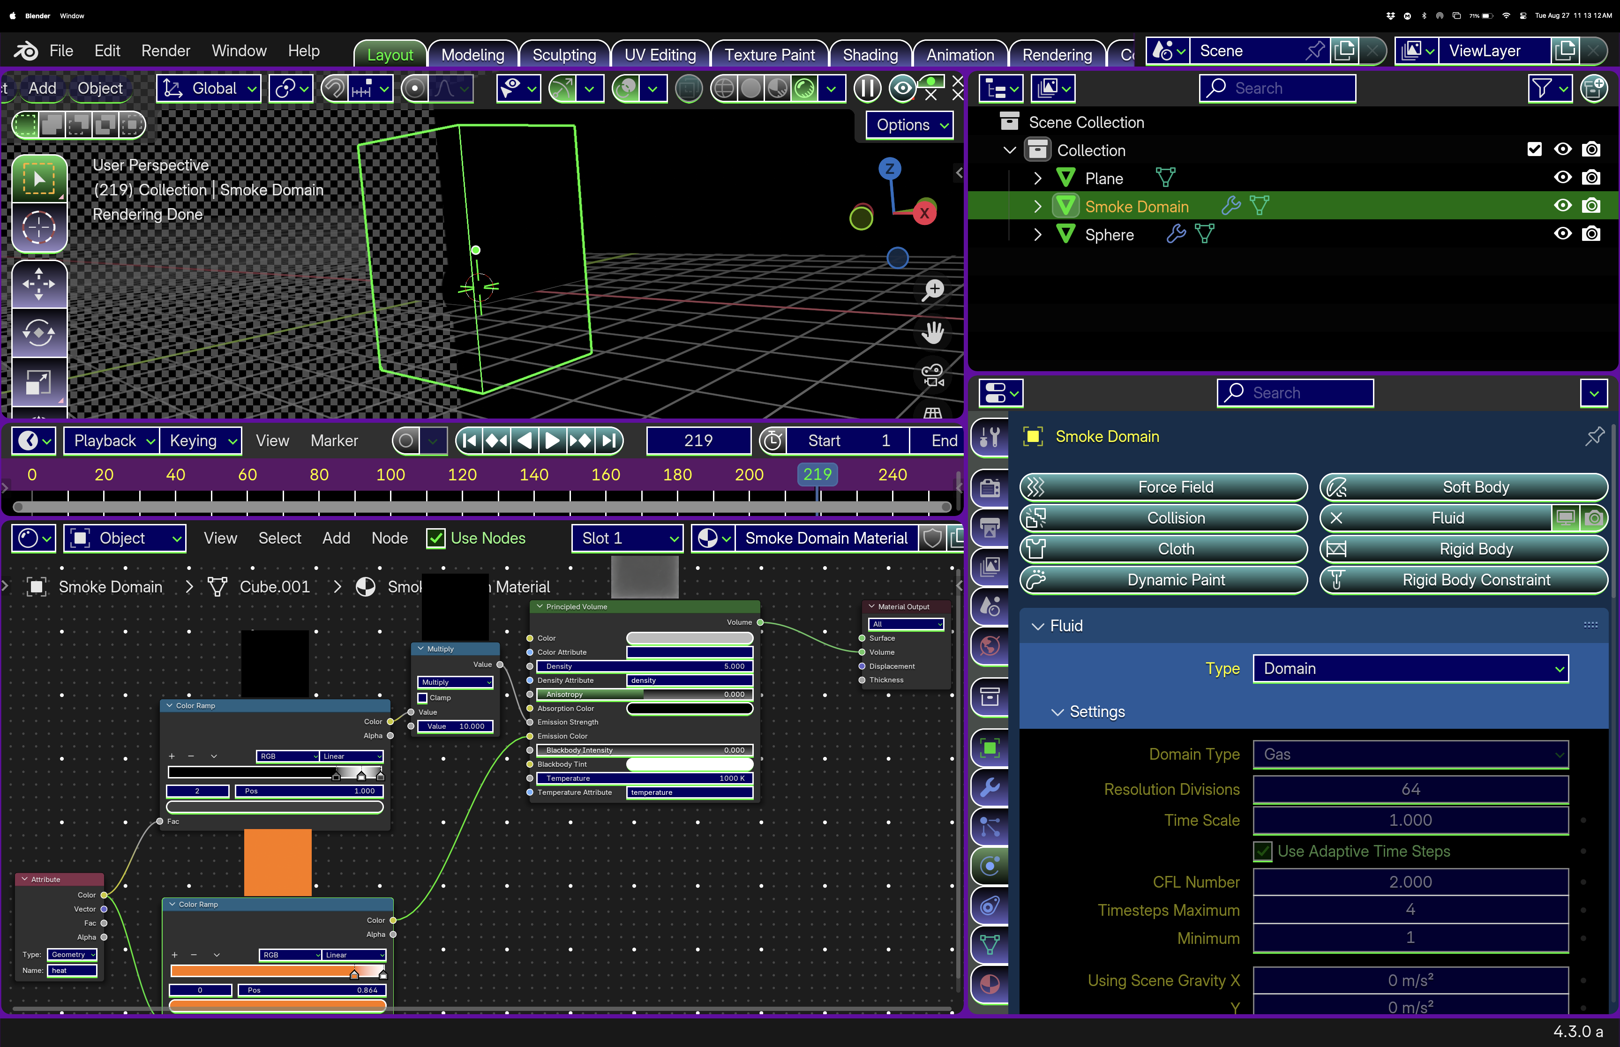The width and height of the screenshot is (1620, 1047).
Task: Open World properties tab
Action: tap(990, 645)
